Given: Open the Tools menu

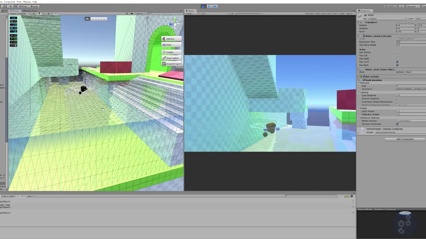Looking at the screenshot, I should (19, 2).
